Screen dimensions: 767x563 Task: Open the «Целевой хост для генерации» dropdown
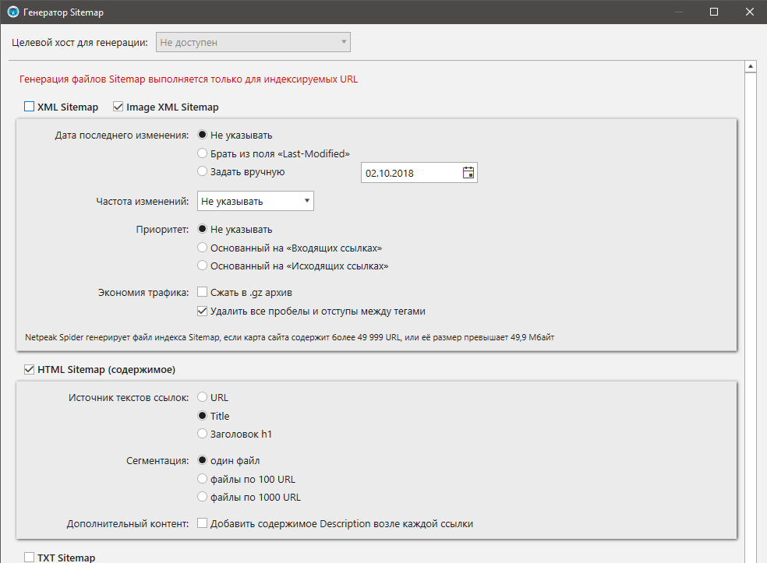(x=253, y=42)
